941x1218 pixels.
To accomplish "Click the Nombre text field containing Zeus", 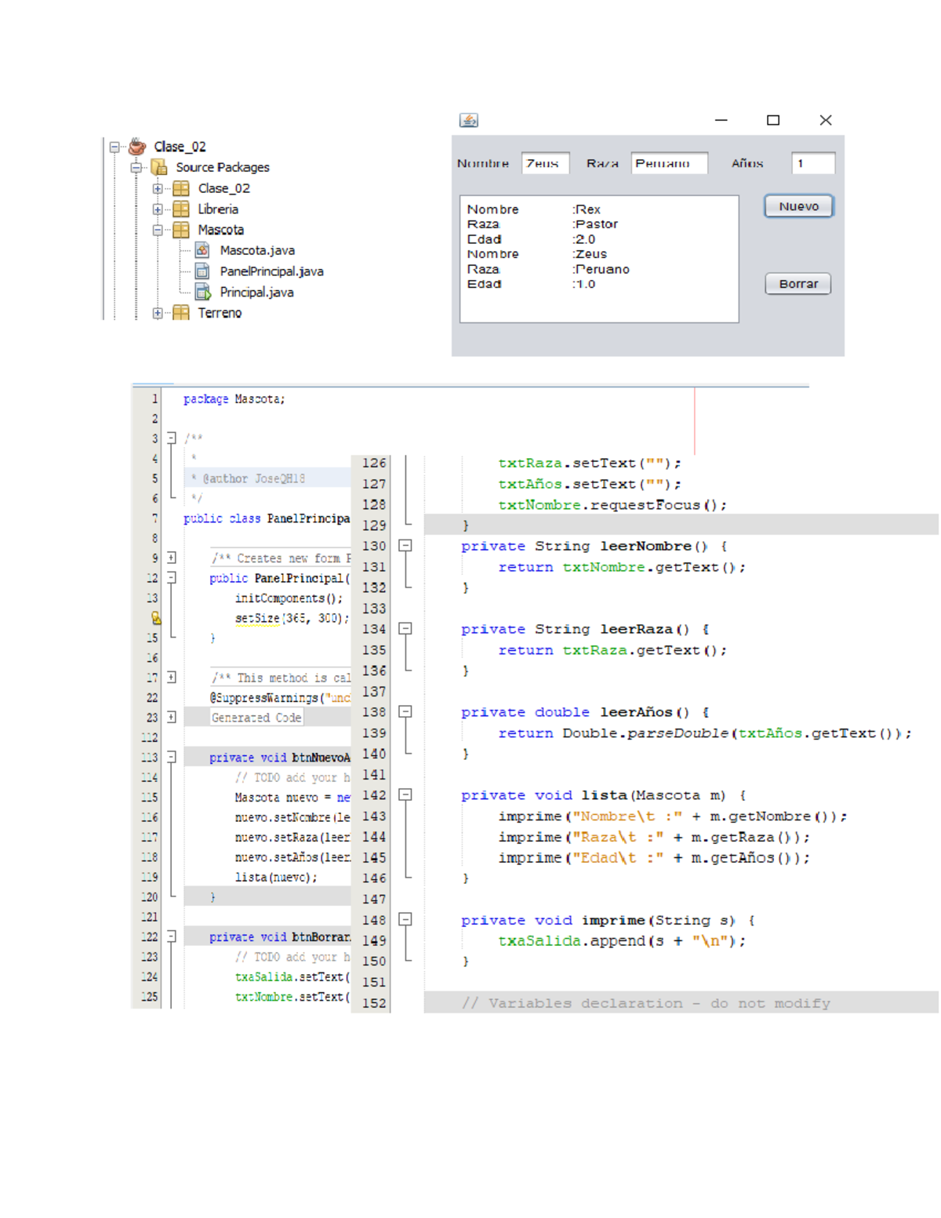I will [545, 163].
